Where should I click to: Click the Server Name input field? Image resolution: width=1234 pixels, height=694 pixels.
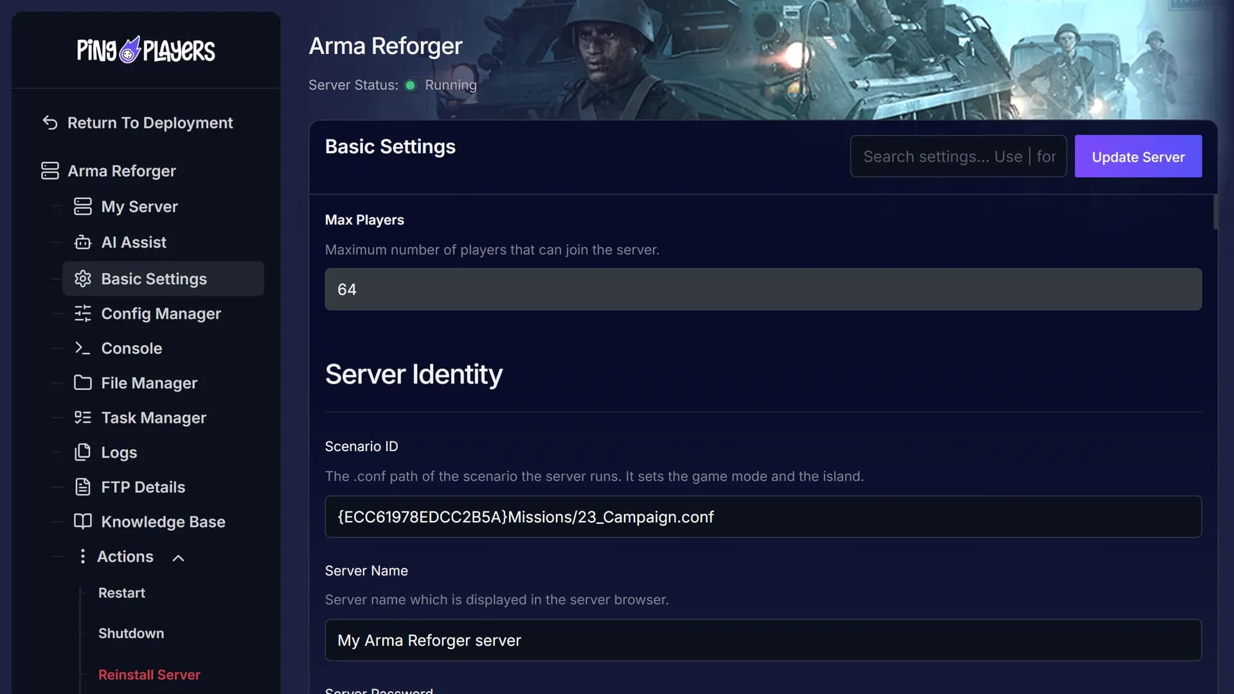click(x=763, y=640)
